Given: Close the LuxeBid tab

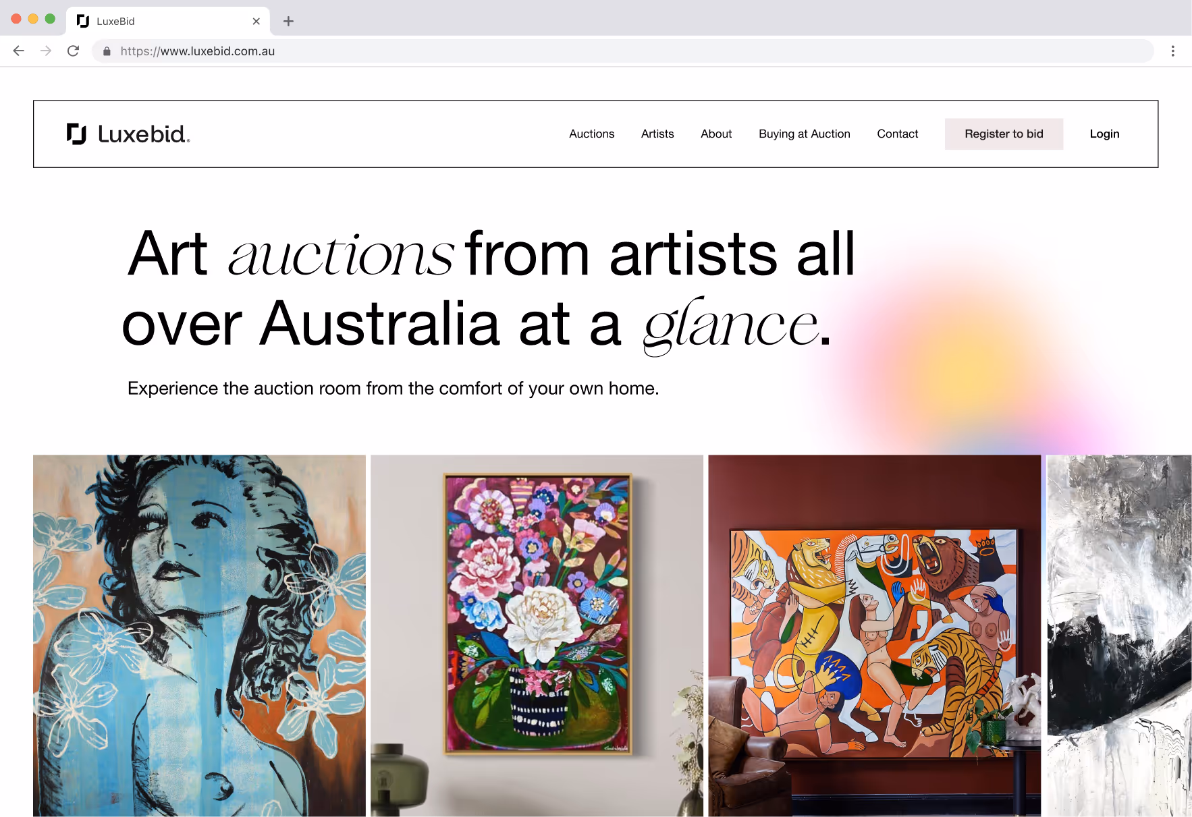Looking at the screenshot, I should tap(256, 21).
